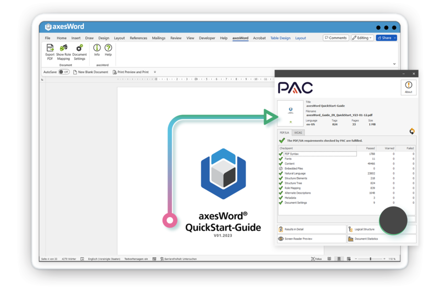This screenshot has height=293, width=440.
Task: Click Print Preview and Print quick access item
Action: [x=131, y=72]
